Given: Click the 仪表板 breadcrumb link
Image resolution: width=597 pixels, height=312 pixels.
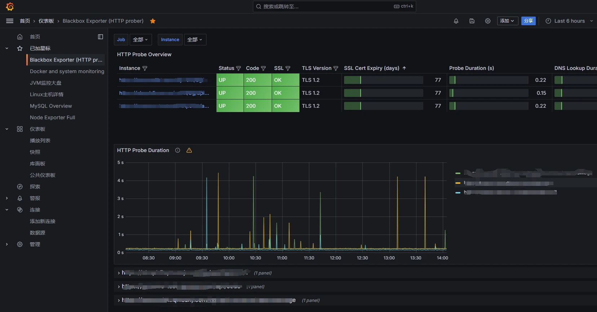Looking at the screenshot, I should [46, 21].
